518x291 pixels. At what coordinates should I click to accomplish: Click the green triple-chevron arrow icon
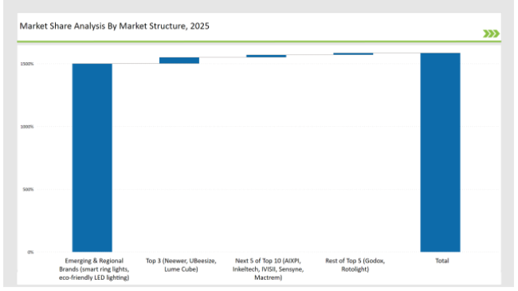point(491,33)
